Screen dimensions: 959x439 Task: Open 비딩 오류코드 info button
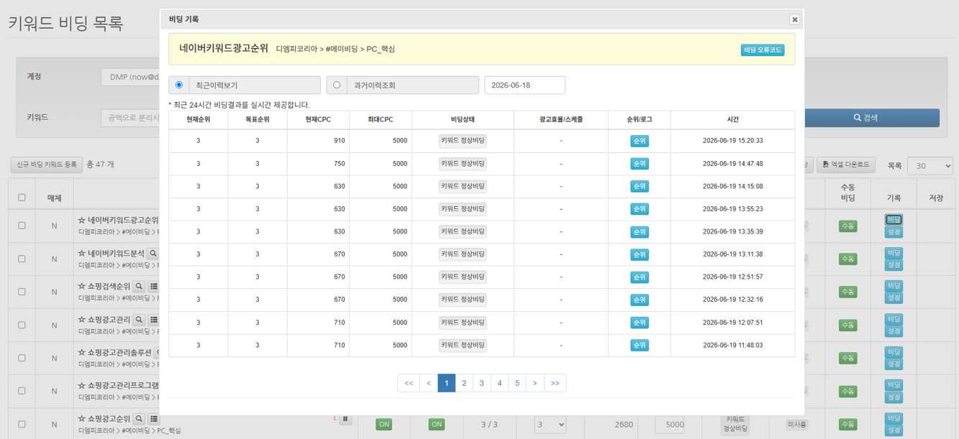763,50
